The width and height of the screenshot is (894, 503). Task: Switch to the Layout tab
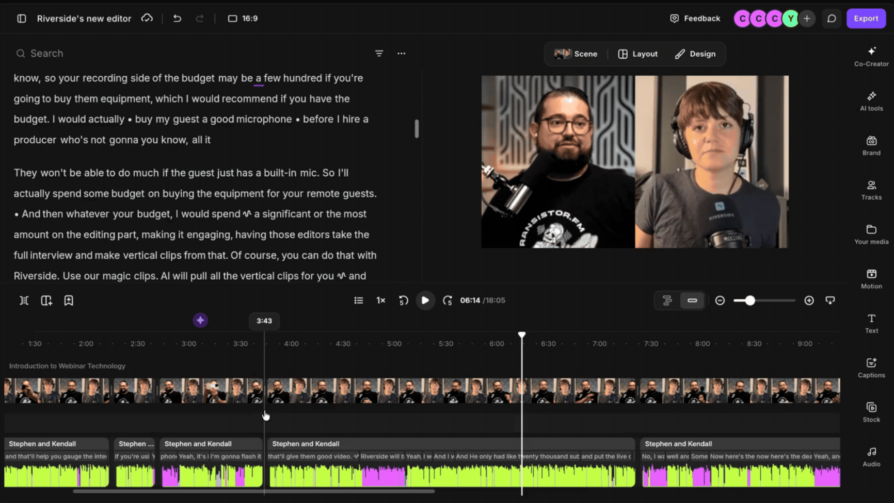pyautogui.click(x=638, y=54)
